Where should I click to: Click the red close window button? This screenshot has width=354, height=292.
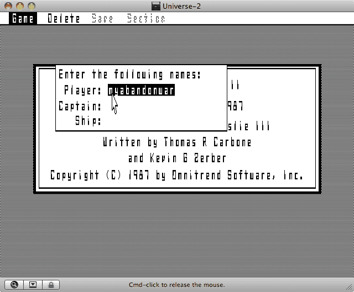tap(8, 6)
